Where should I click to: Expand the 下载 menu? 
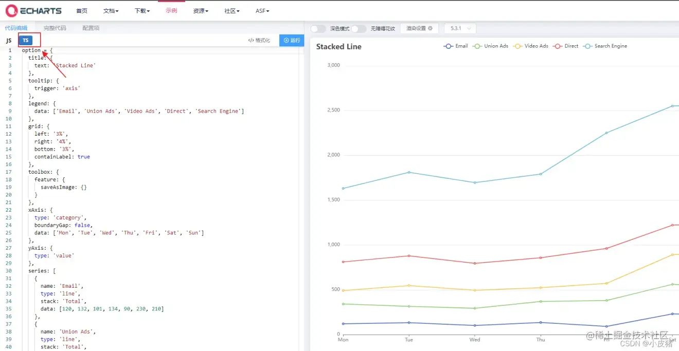coord(142,11)
